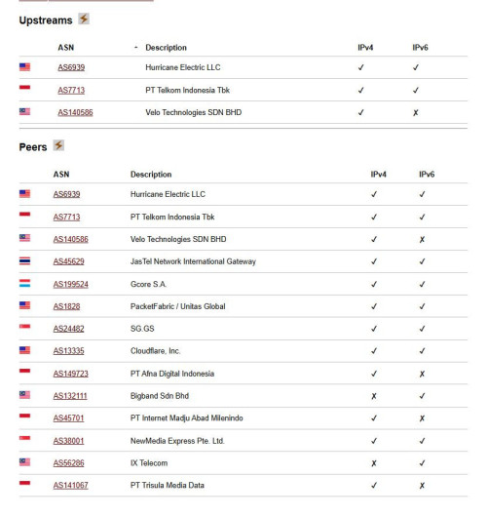
Task: Follow the AS1828 PacketFabric link
Action: [x=66, y=306]
